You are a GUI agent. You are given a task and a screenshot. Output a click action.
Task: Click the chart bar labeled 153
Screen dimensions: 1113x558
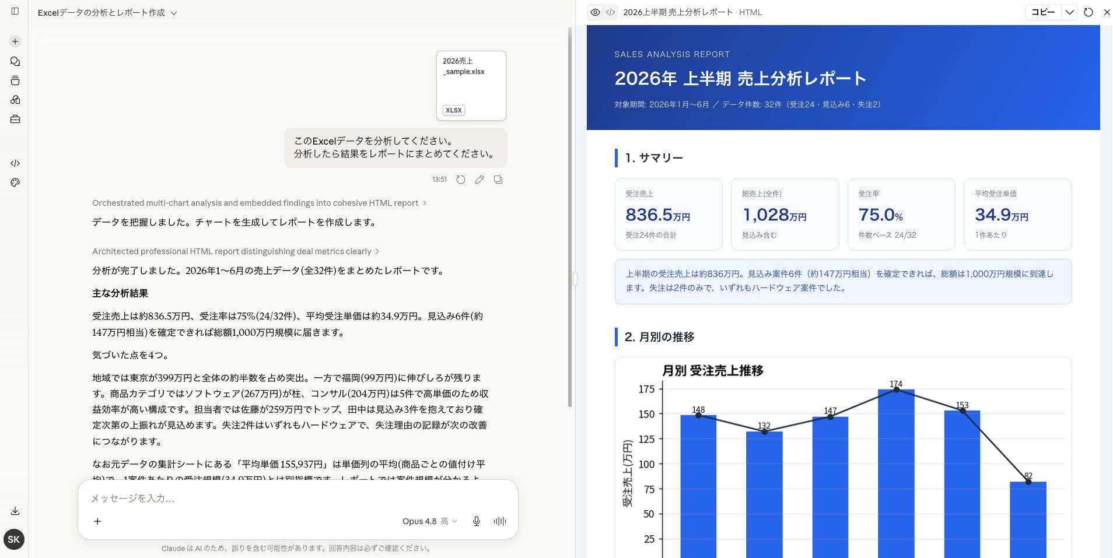click(x=962, y=484)
